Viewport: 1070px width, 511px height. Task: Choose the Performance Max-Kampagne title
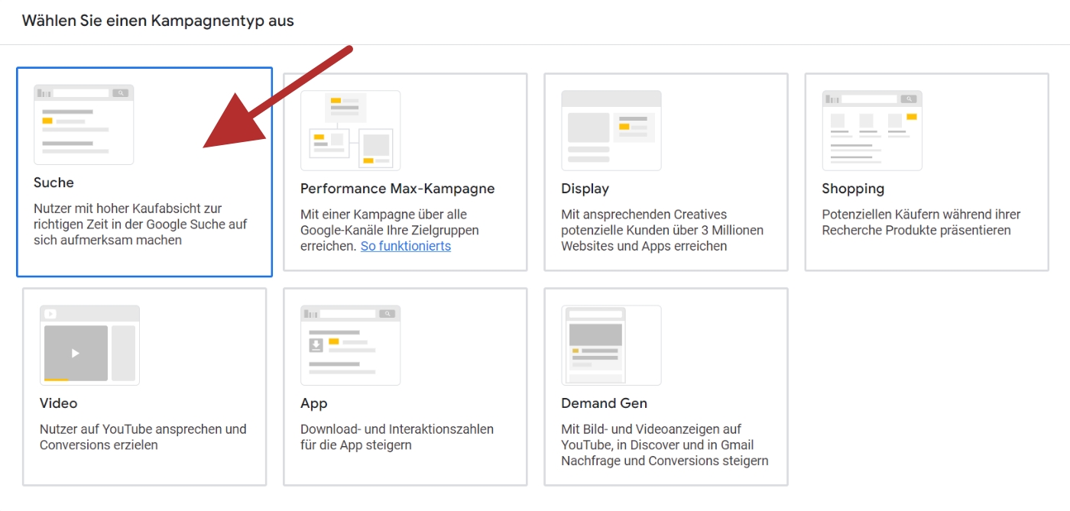[397, 189]
